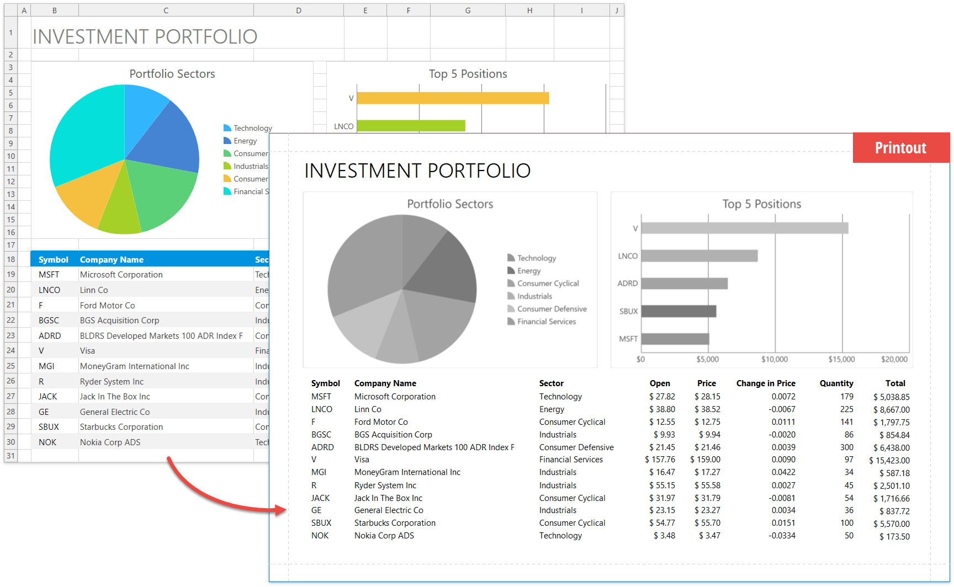
Task: Click the green LNCO bar in colored chart
Action: pos(411,126)
